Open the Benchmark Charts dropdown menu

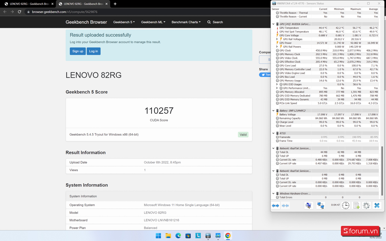tap(186, 22)
